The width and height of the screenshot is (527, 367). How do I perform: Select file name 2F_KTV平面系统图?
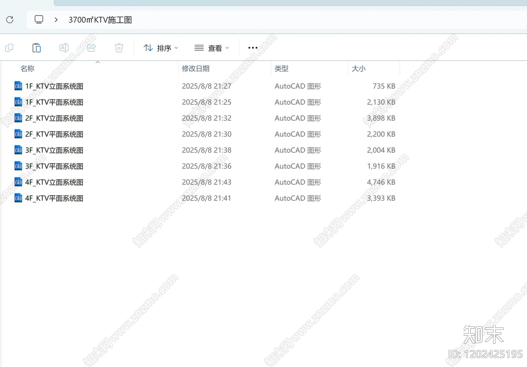coord(54,134)
